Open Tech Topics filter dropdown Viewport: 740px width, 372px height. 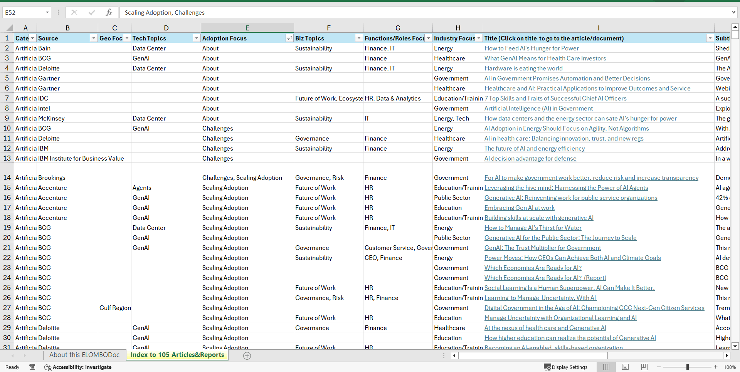click(x=197, y=38)
